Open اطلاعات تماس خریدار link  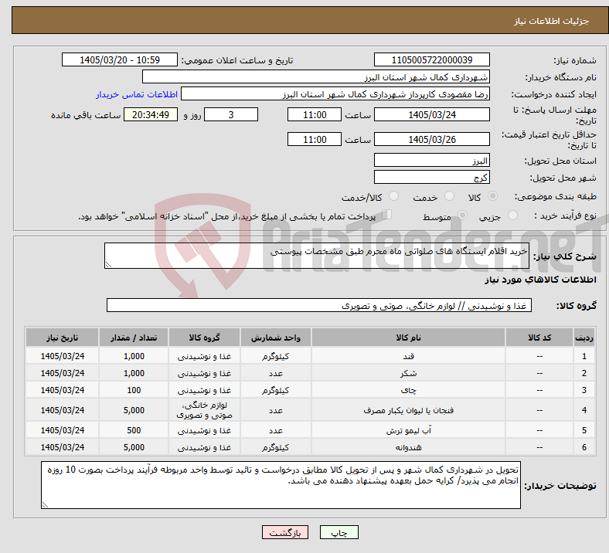point(137,94)
